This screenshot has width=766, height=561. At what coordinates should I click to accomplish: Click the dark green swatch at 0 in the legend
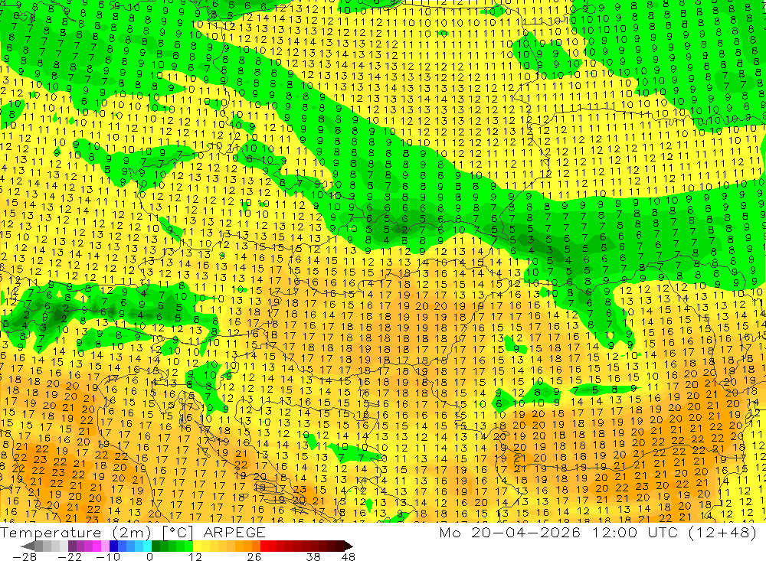point(155,546)
